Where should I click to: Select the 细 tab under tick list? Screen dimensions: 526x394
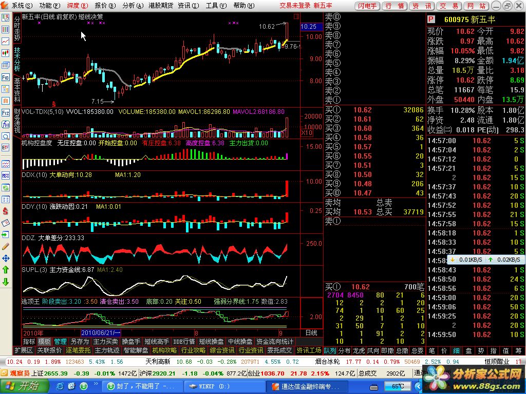click(x=456, y=351)
